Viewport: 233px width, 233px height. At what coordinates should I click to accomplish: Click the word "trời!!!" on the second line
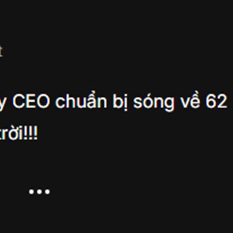coord(18,133)
